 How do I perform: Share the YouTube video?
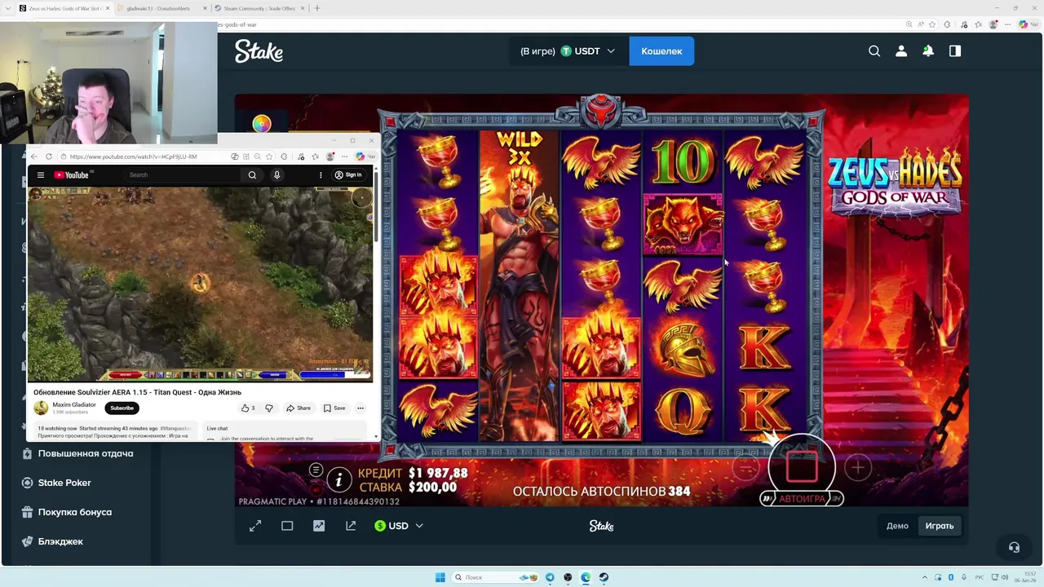(299, 408)
